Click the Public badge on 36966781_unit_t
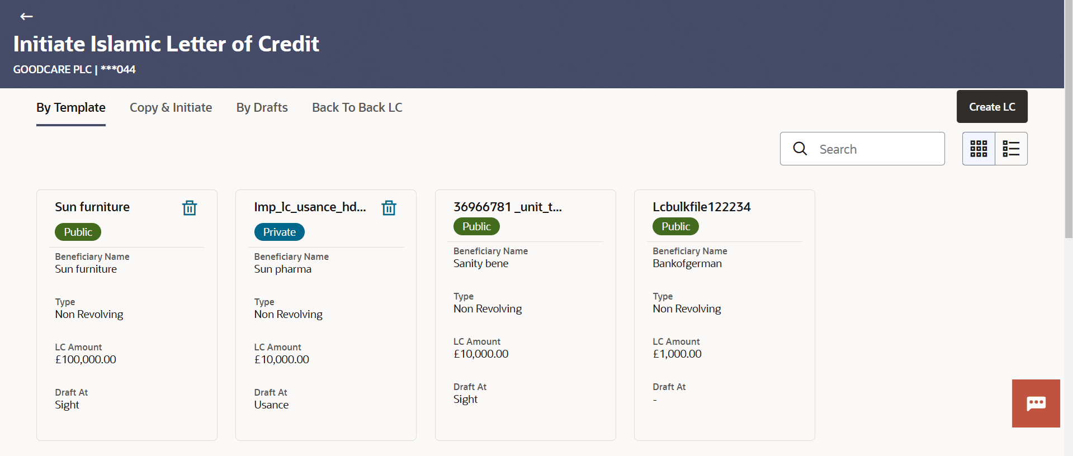The width and height of the screenshot is (1073, 456). coord(476,226)
